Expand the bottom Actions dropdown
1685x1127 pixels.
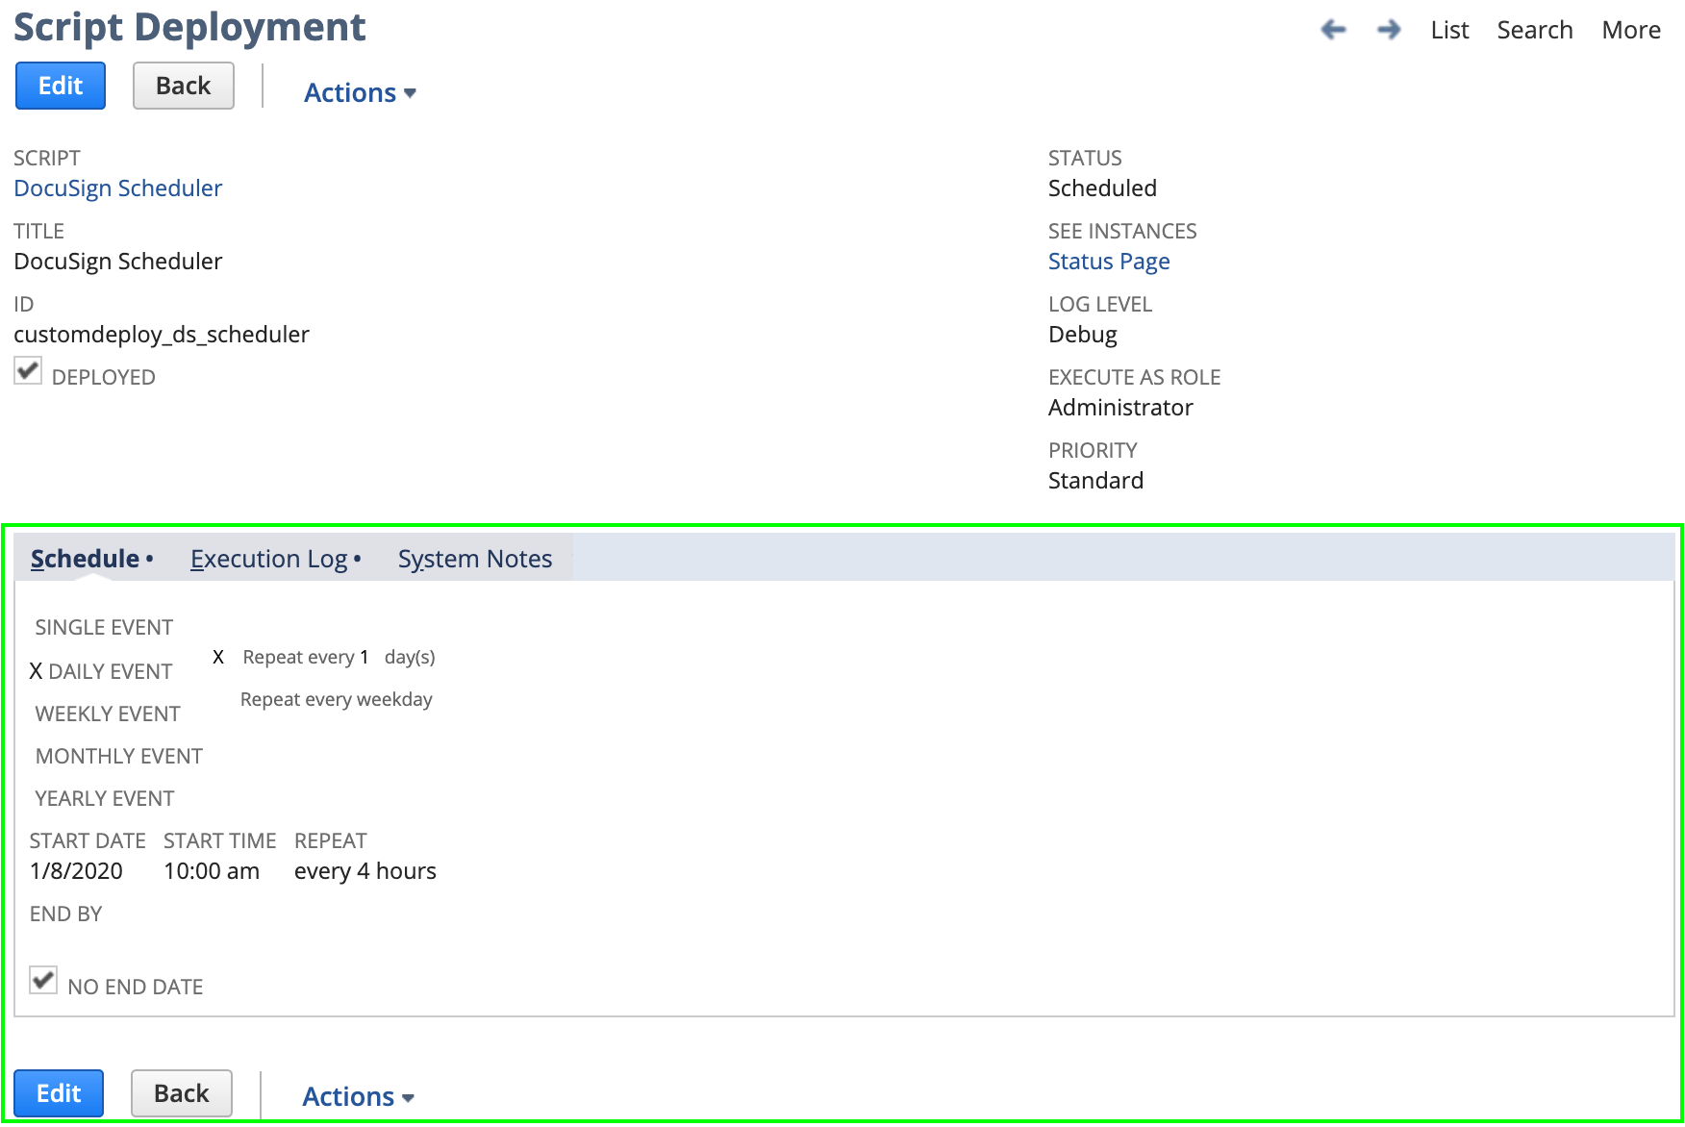click(x=358, y=1096)
